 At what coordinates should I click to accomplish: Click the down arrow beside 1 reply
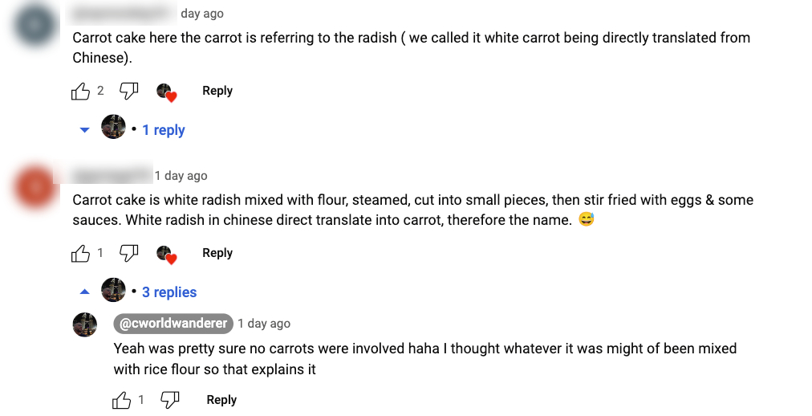tap(84, 130)
